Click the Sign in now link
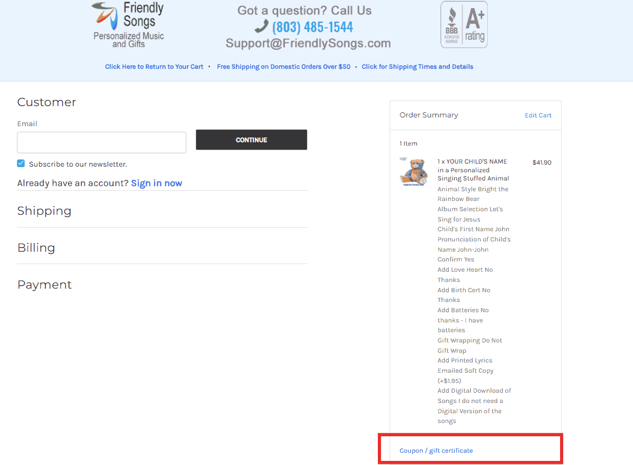This screenshot has height=465, width=633. (157, 183)
